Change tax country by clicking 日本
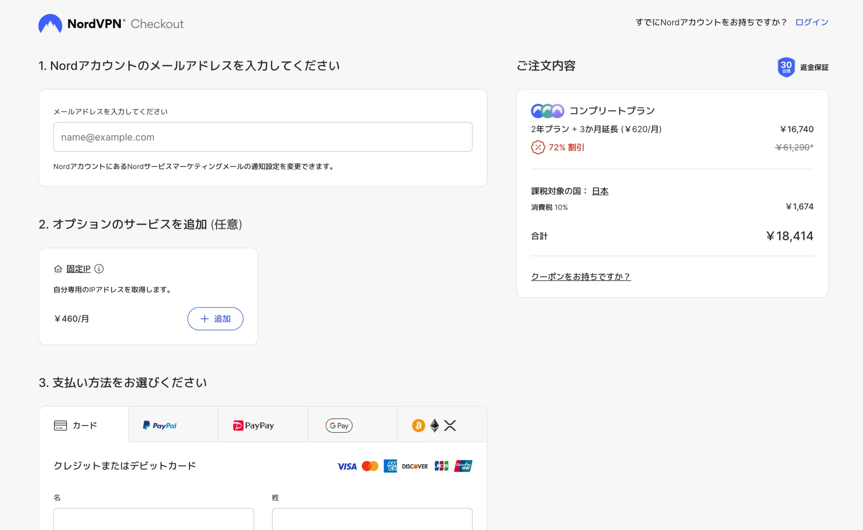This screenshot has height=530, width=863. pyautogui.click(x=600, y=191)
